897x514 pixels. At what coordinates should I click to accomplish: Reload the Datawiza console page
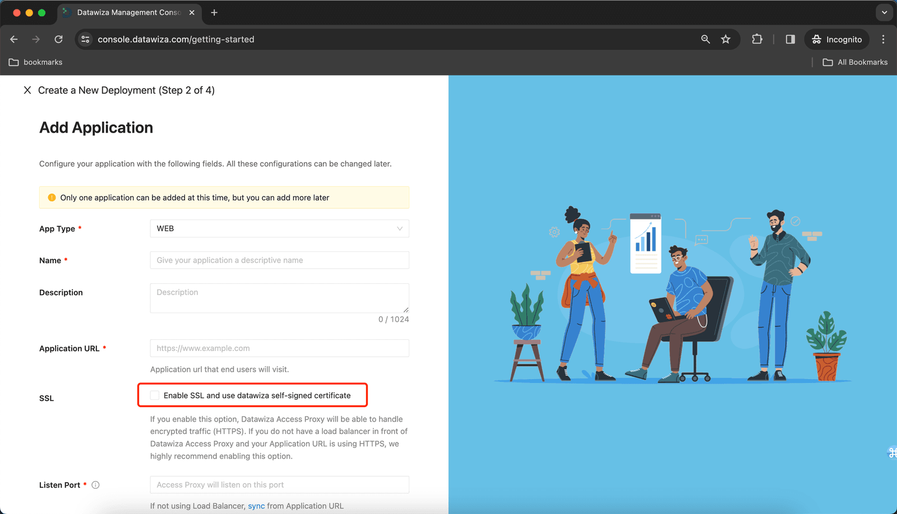(58, 39)
